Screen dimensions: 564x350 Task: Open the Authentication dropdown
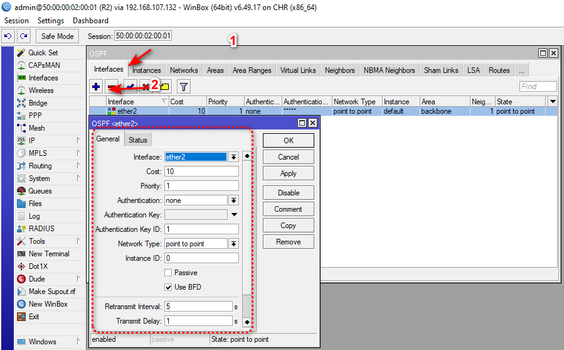pyautogui.click(x=233, y=200)
